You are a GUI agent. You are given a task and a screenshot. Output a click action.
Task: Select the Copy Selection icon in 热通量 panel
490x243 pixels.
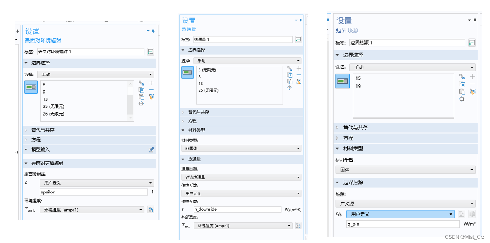point(290,75)
